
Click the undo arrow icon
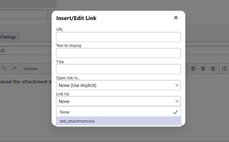coord(4,68)
